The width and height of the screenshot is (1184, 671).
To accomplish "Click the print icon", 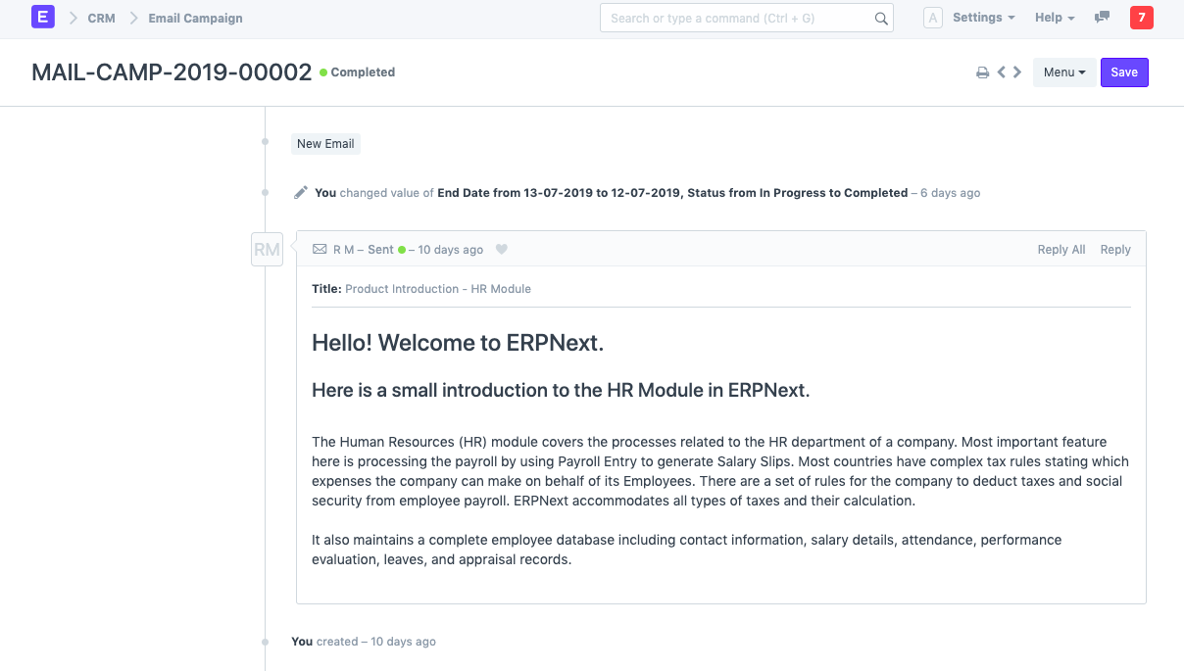I will click(982, 72).
